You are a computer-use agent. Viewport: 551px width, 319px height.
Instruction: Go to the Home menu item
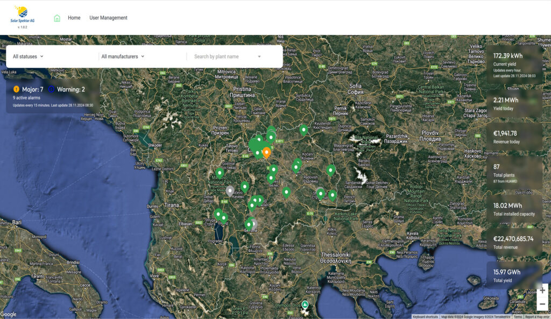pyautogui.click(x=74, y=18)
